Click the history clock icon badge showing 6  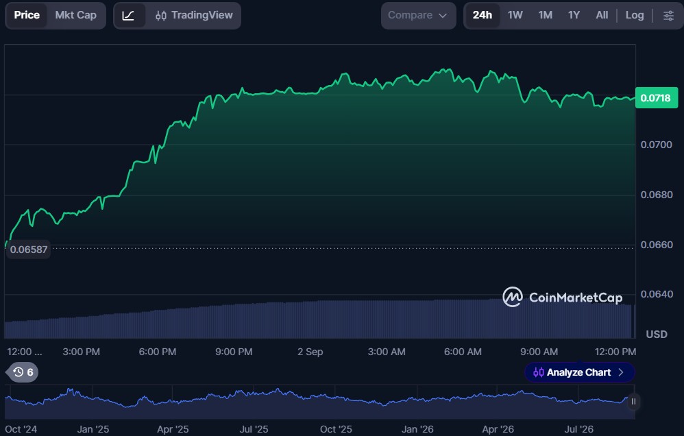click(x=23, y=372)
